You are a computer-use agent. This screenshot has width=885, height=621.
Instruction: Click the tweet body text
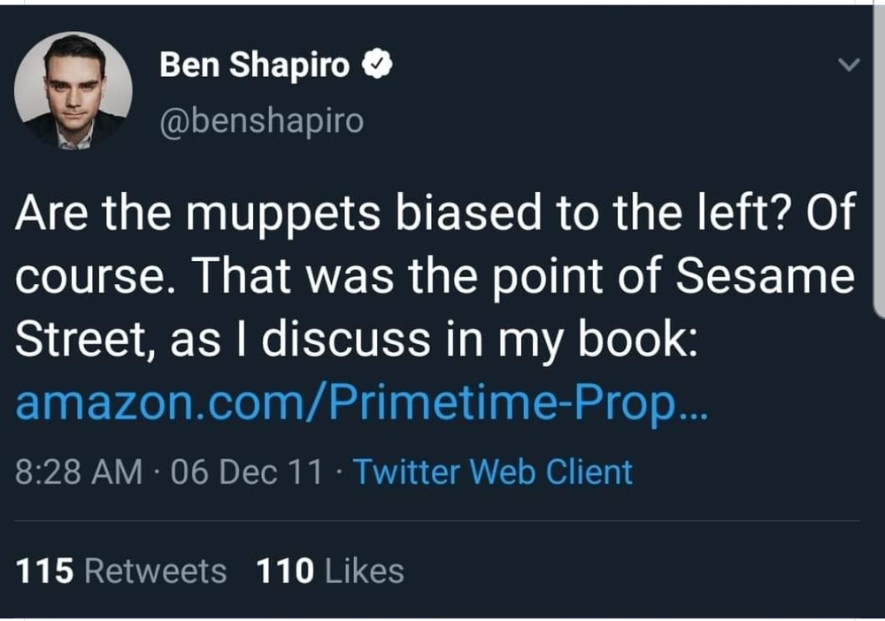tap(435, 276)
